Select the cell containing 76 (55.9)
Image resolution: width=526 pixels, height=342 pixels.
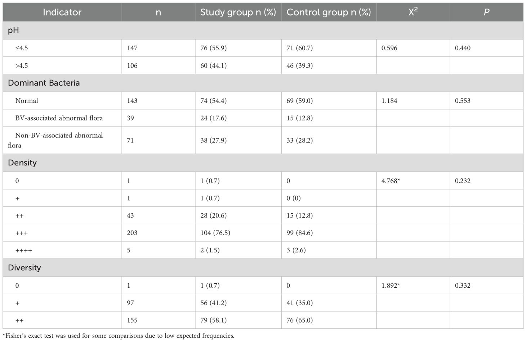[214, 48]
